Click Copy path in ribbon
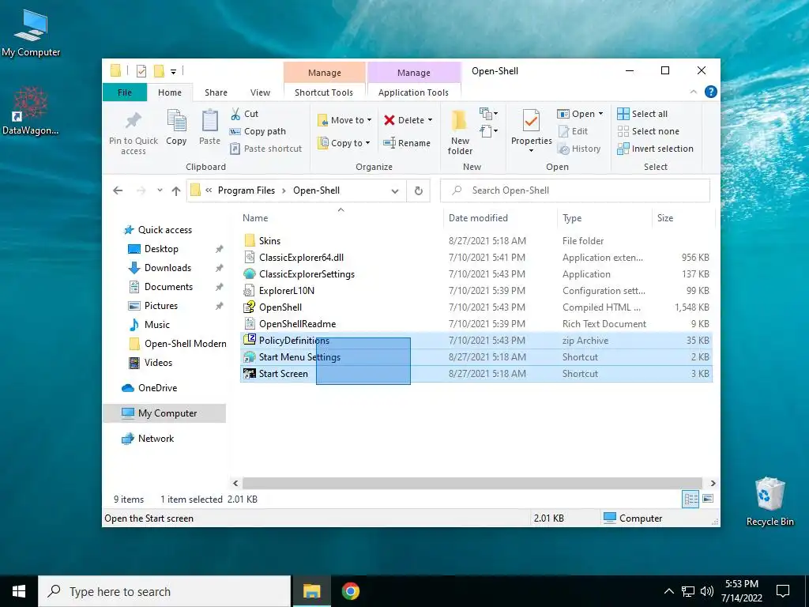 258,131
